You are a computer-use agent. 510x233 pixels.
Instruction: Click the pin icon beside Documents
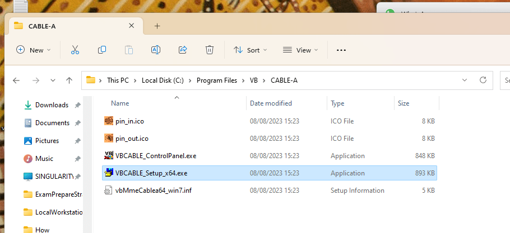click(x=77, y=123)
